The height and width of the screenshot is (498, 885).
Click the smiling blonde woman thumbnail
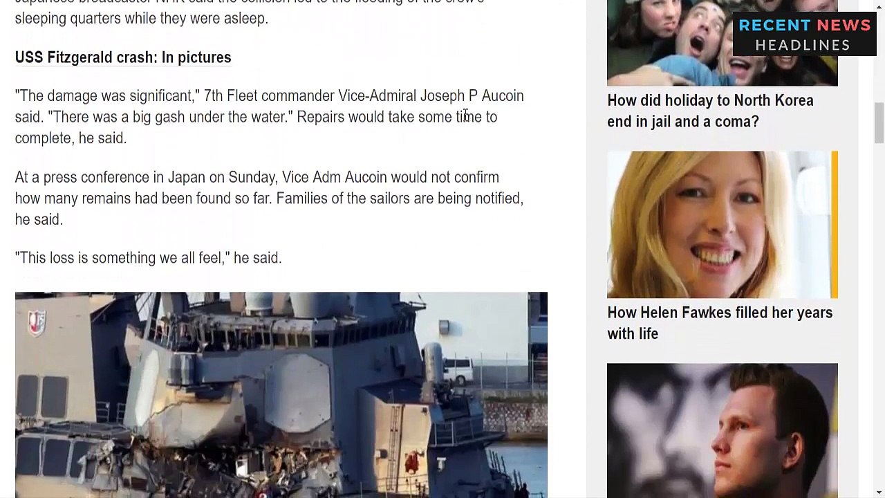click(719, 225)
